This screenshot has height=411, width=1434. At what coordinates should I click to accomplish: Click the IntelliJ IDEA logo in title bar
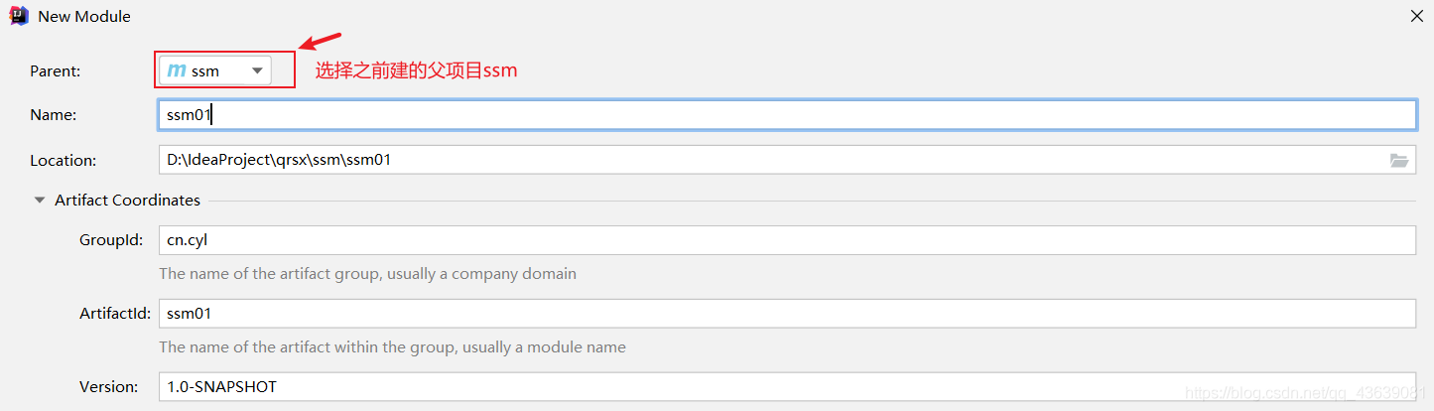click(x=18, y=16)
